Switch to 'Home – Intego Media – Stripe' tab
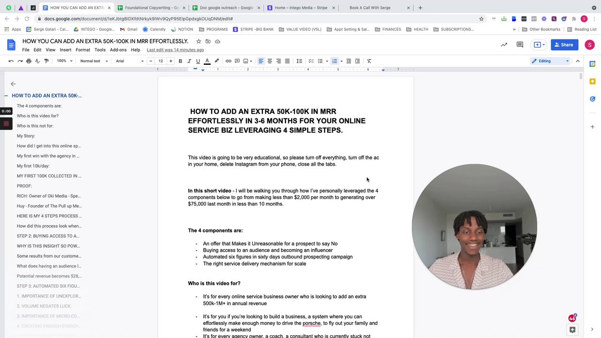The width and height of the screenshot is (601, 338). [300, 8]
